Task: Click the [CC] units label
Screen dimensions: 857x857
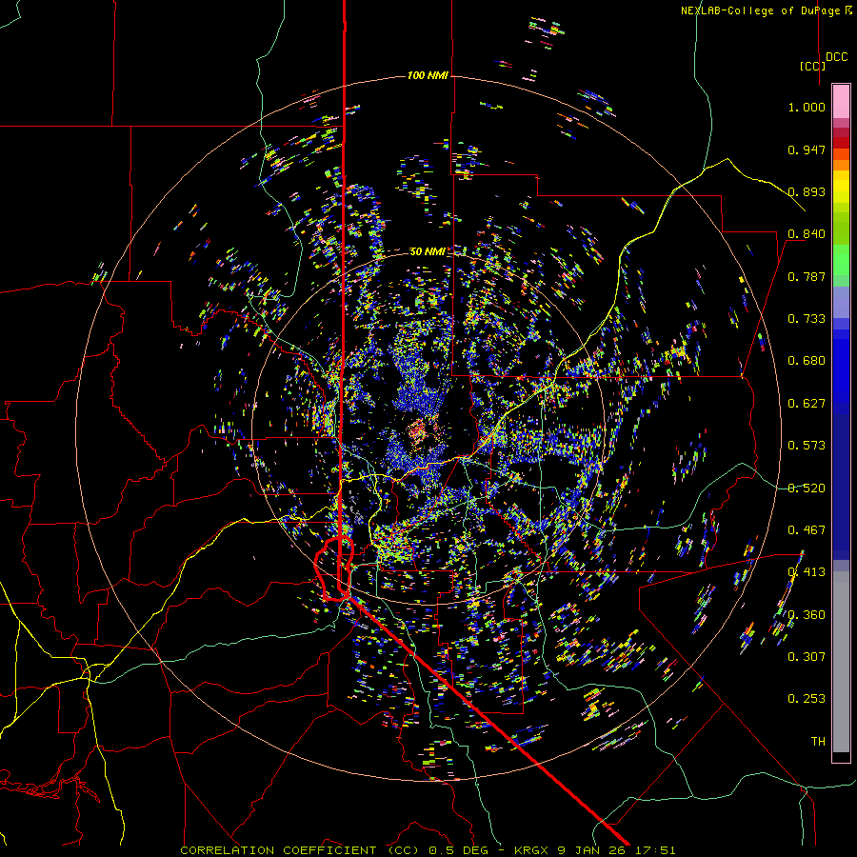Action: click(812, 66)
